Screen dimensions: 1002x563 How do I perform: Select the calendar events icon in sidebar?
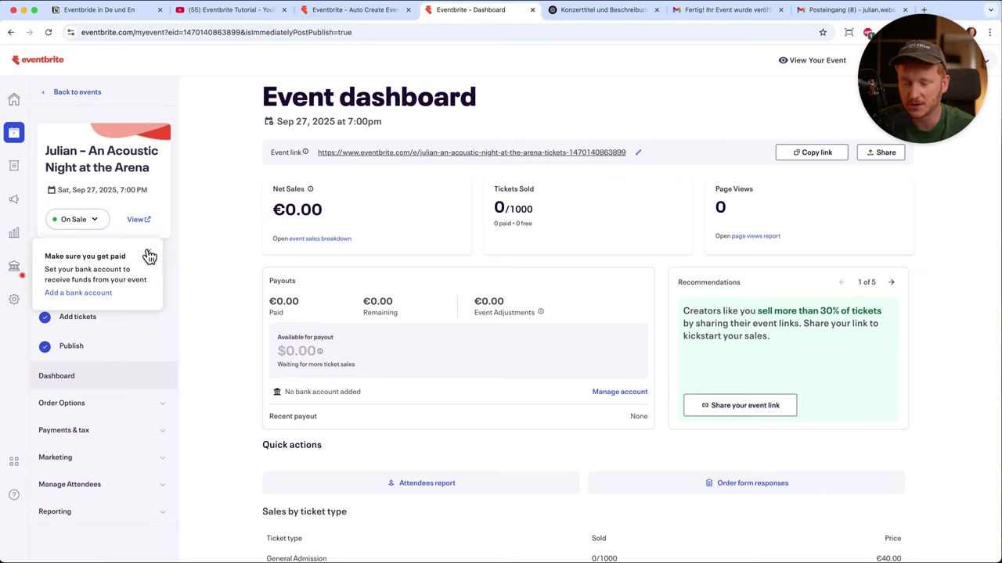[x=14, y=133]
